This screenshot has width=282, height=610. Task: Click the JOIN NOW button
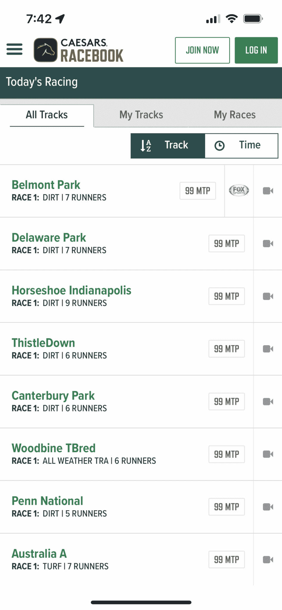[x=202, y=50]
